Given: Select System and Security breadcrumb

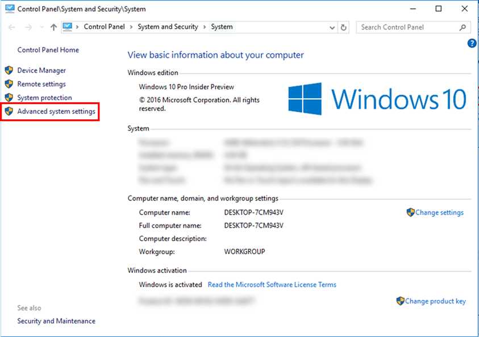Looking at the screenshot, I should tap(168, 27).
